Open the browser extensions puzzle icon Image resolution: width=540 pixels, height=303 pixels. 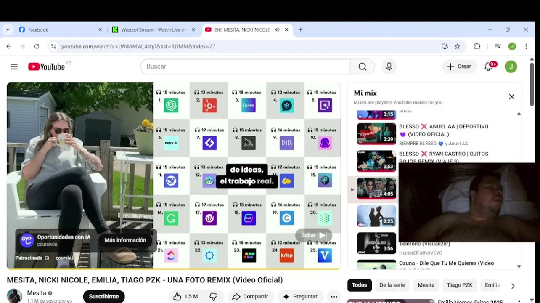[477, 46]
